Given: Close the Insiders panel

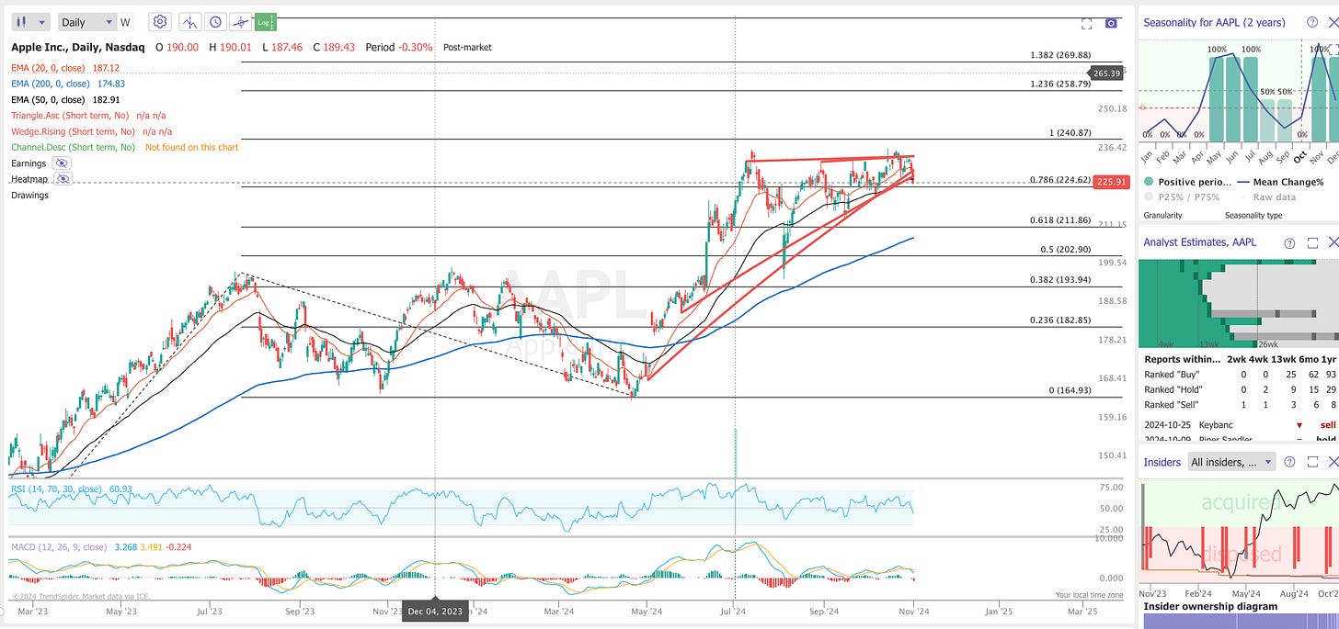Looking at the screenshot, I should click(1333, 462).
